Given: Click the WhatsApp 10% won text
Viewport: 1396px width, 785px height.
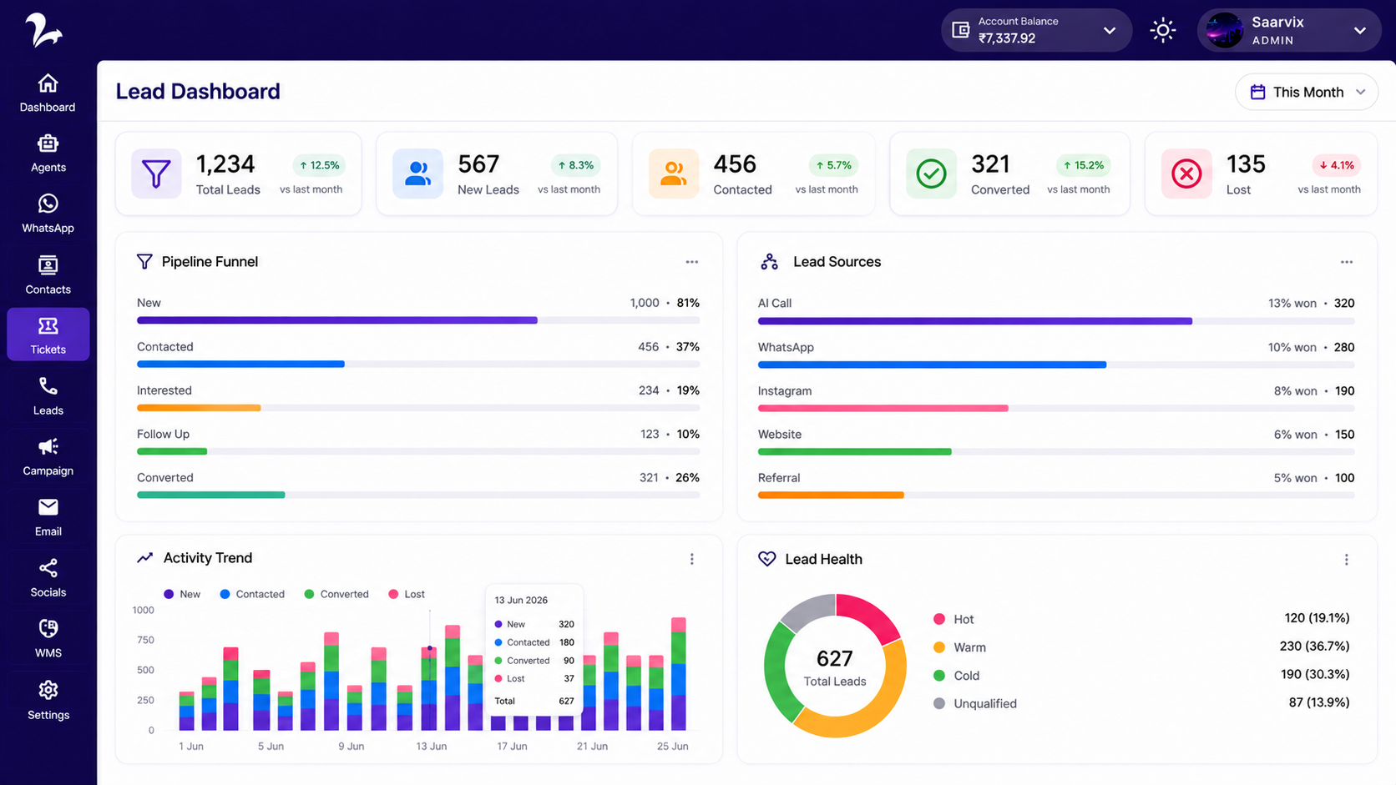Looking at the screenshot, I should pyautogui.click(x=1292, y=347).
